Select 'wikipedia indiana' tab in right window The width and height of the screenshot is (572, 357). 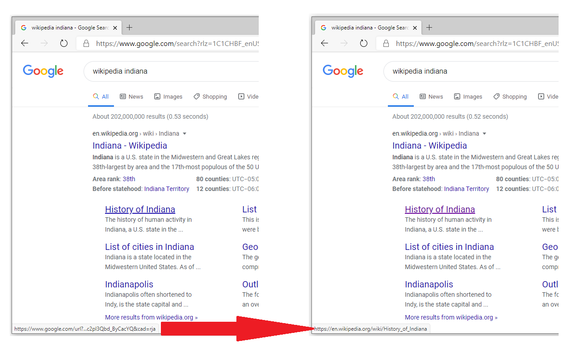(x=368, y=28)
